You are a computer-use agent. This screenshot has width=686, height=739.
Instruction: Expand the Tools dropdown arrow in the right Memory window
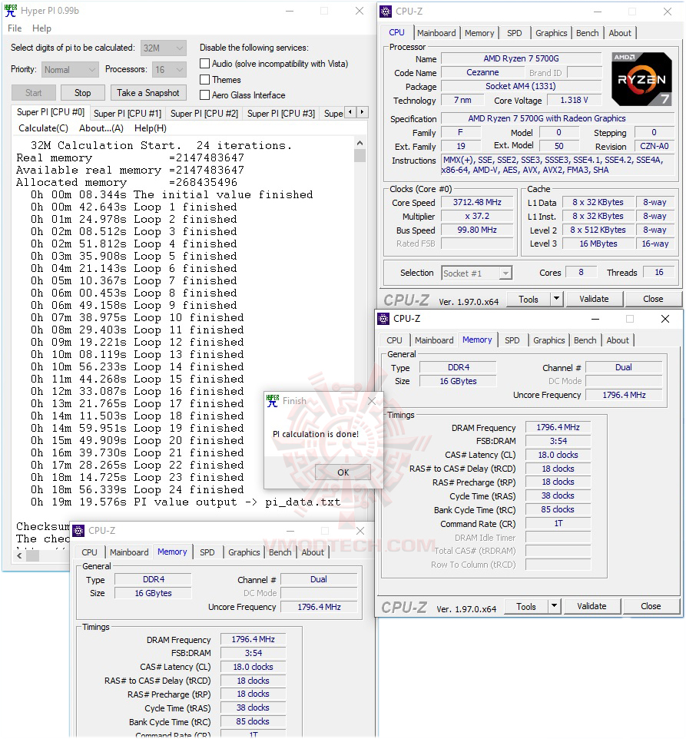[554, 606]
